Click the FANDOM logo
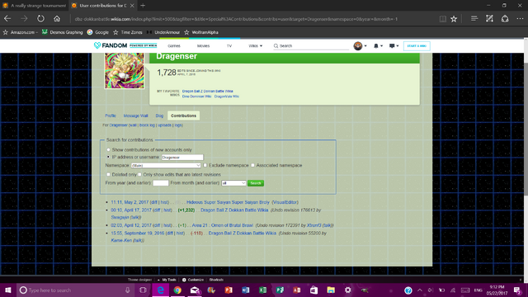This screenshot has width=528, height=297. click(111, 45)
